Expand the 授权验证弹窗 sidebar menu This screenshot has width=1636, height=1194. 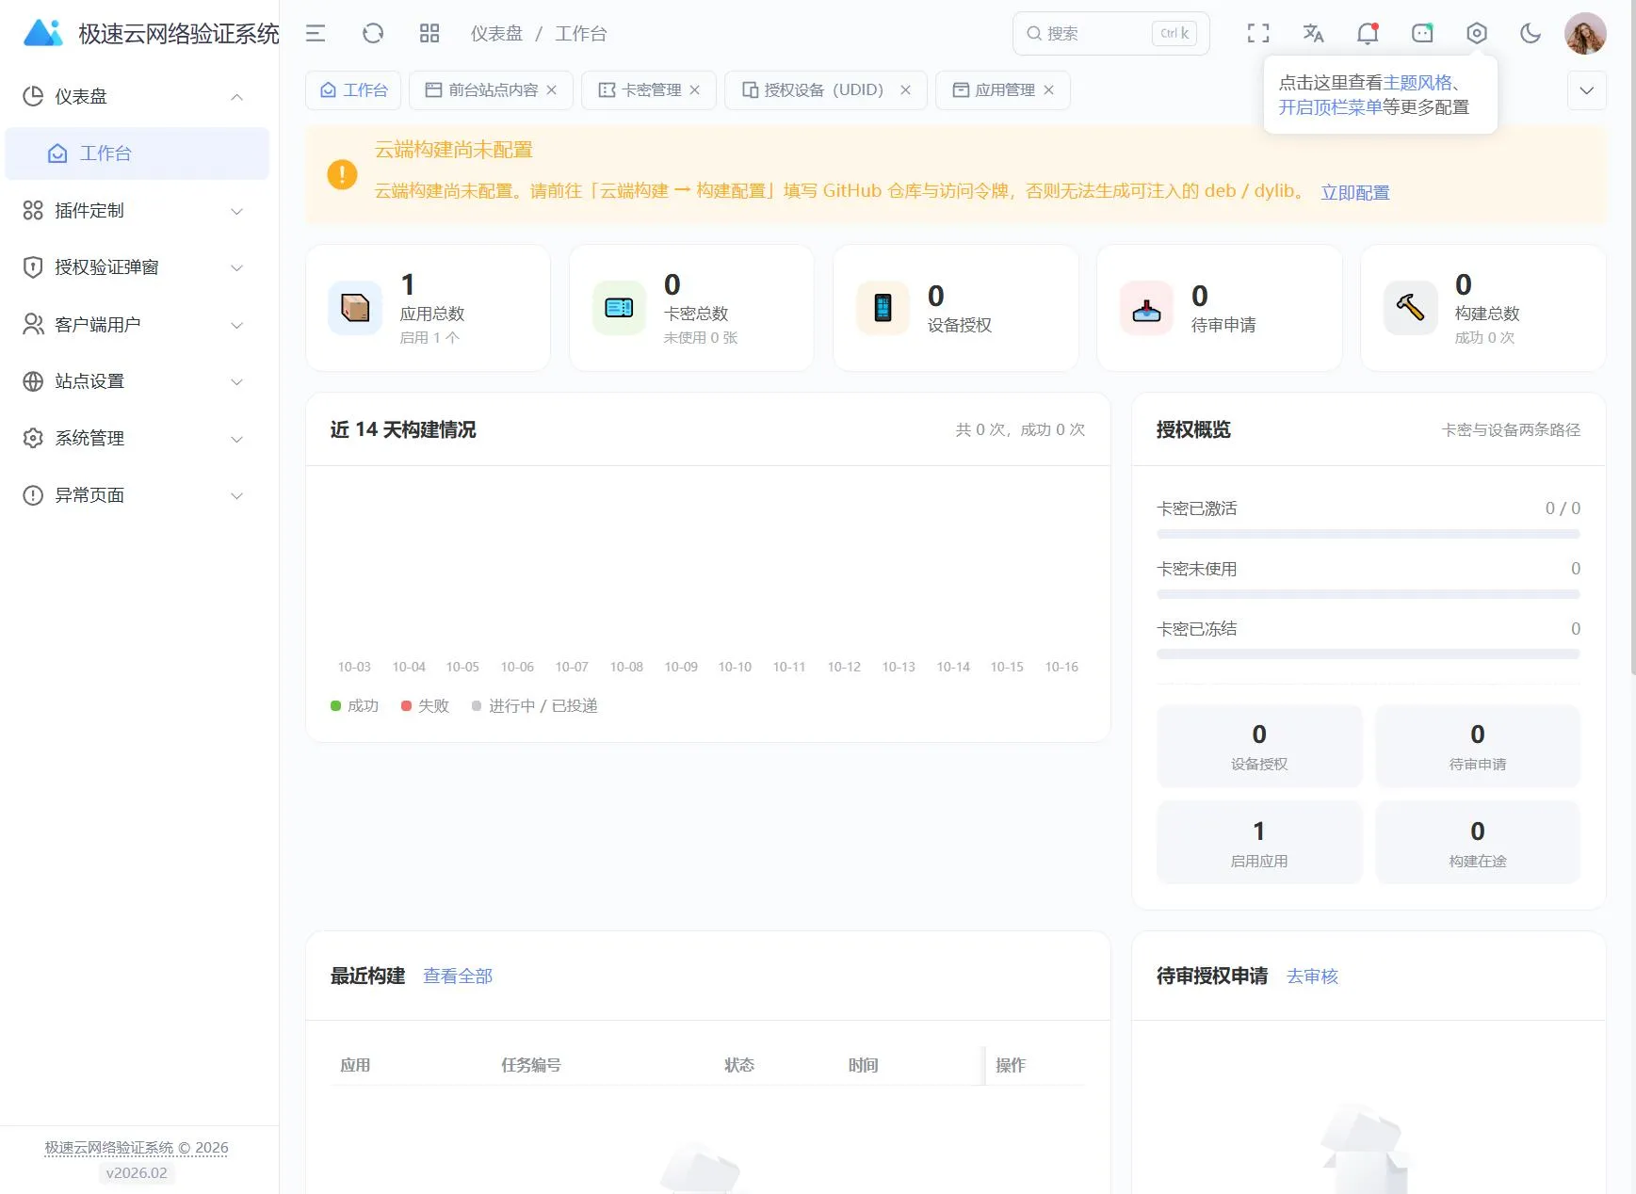click(x=137, y=267)
